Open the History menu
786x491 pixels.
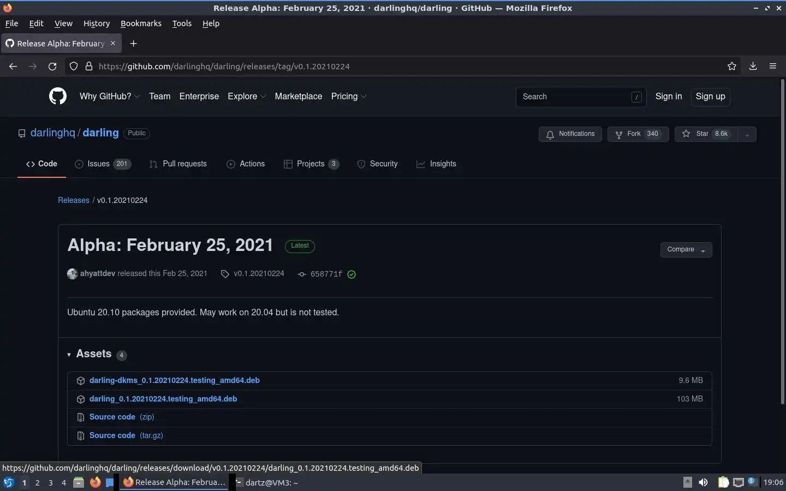(x=97, y=23)
